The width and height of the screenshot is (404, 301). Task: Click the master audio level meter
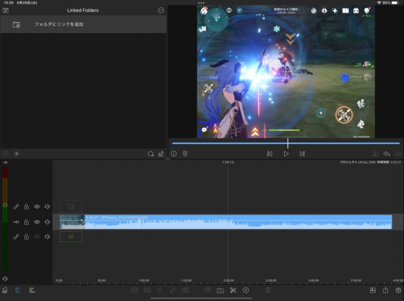coord(5,219)
